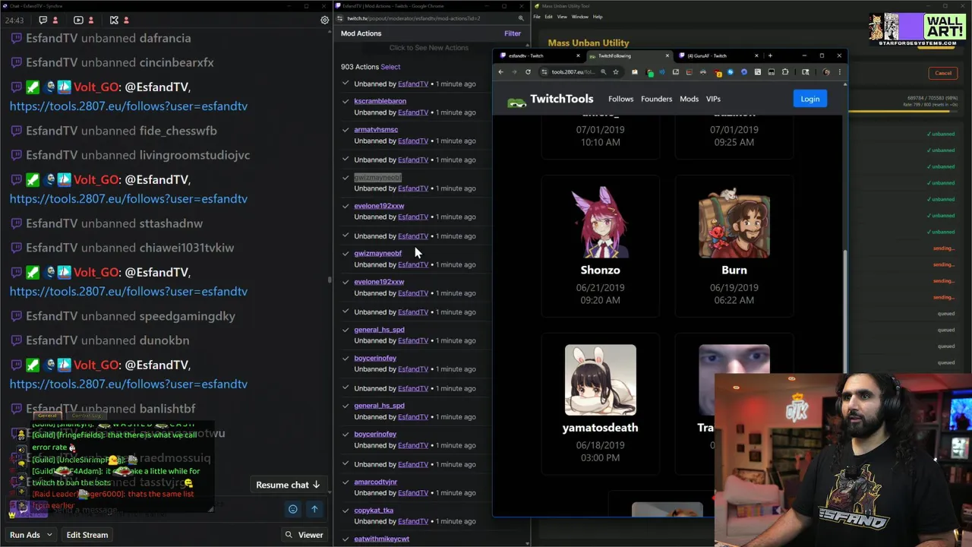Open Synchro settings gear icon
The height and width of the screenshot is (547, 972).
pos(324,20)
